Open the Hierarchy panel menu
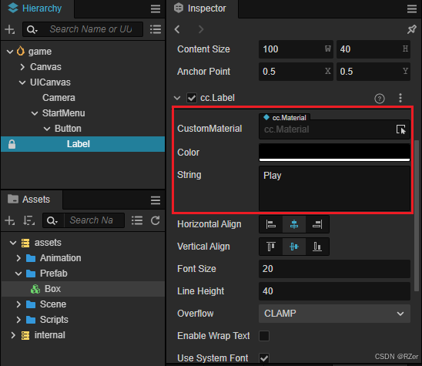422x366 pixels. [156, 9]
